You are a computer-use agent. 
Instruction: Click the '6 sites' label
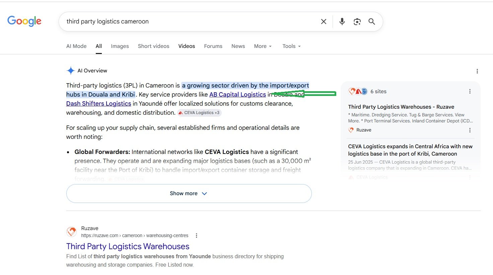pyautogui.click(x=378, y=91)
